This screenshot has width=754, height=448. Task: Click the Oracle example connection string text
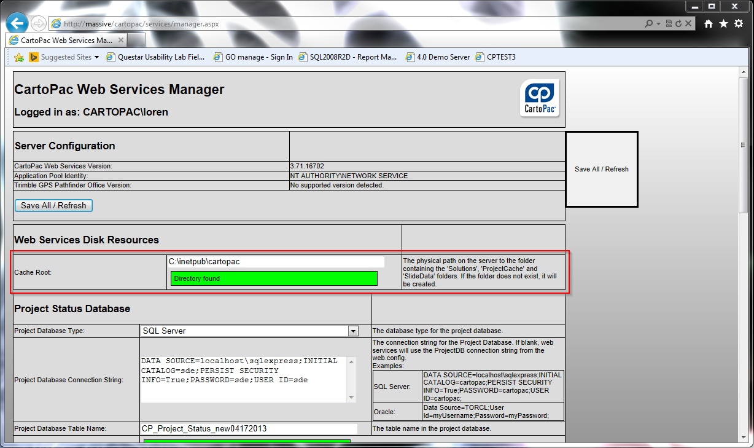click(486, 411)
